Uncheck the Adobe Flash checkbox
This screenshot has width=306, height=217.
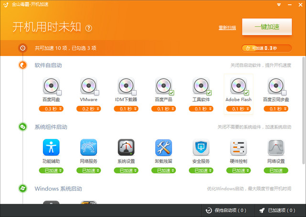(247, 92)
